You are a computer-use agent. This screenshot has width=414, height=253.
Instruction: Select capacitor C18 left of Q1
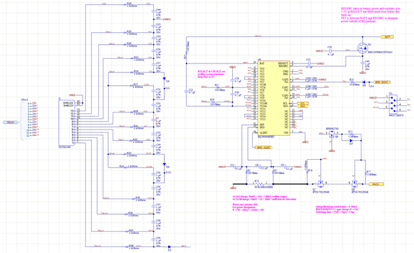tap(330, 50)
